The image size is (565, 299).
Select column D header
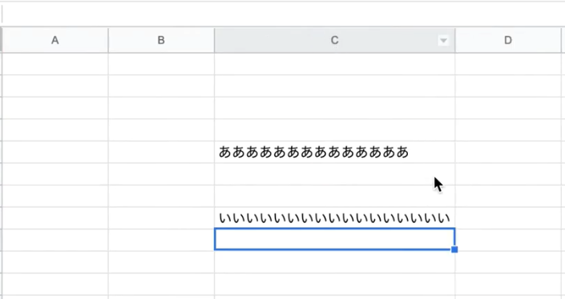(510, 40)
